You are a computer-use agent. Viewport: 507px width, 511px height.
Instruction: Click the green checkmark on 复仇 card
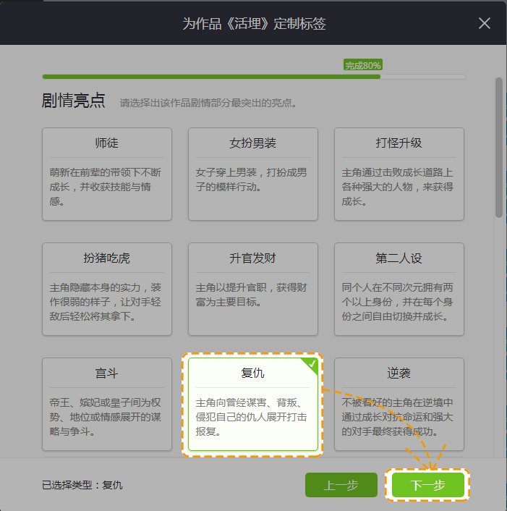coord(311,365)
